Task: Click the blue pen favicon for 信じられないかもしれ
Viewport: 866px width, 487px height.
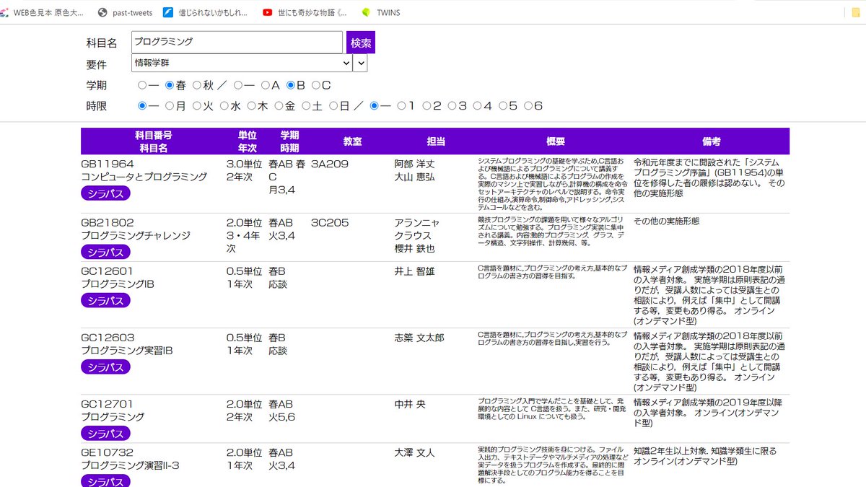Action: (x=167, y=12)
